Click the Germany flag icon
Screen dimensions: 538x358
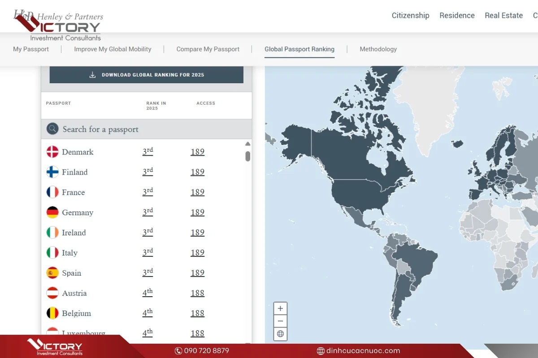pos(52,212)
